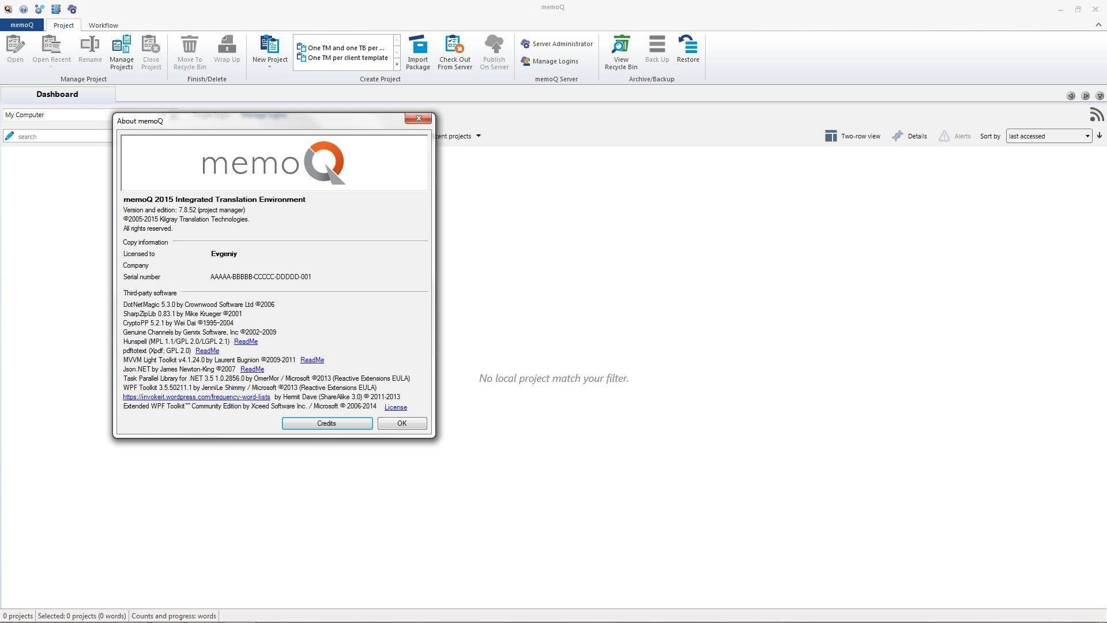Click the previous tab left arrow
This screenshot has height=623, width=1107.
(1071, 96)
